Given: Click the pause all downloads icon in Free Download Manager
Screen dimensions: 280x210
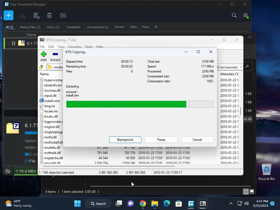Looking at the screenshot, I should 36,16.
